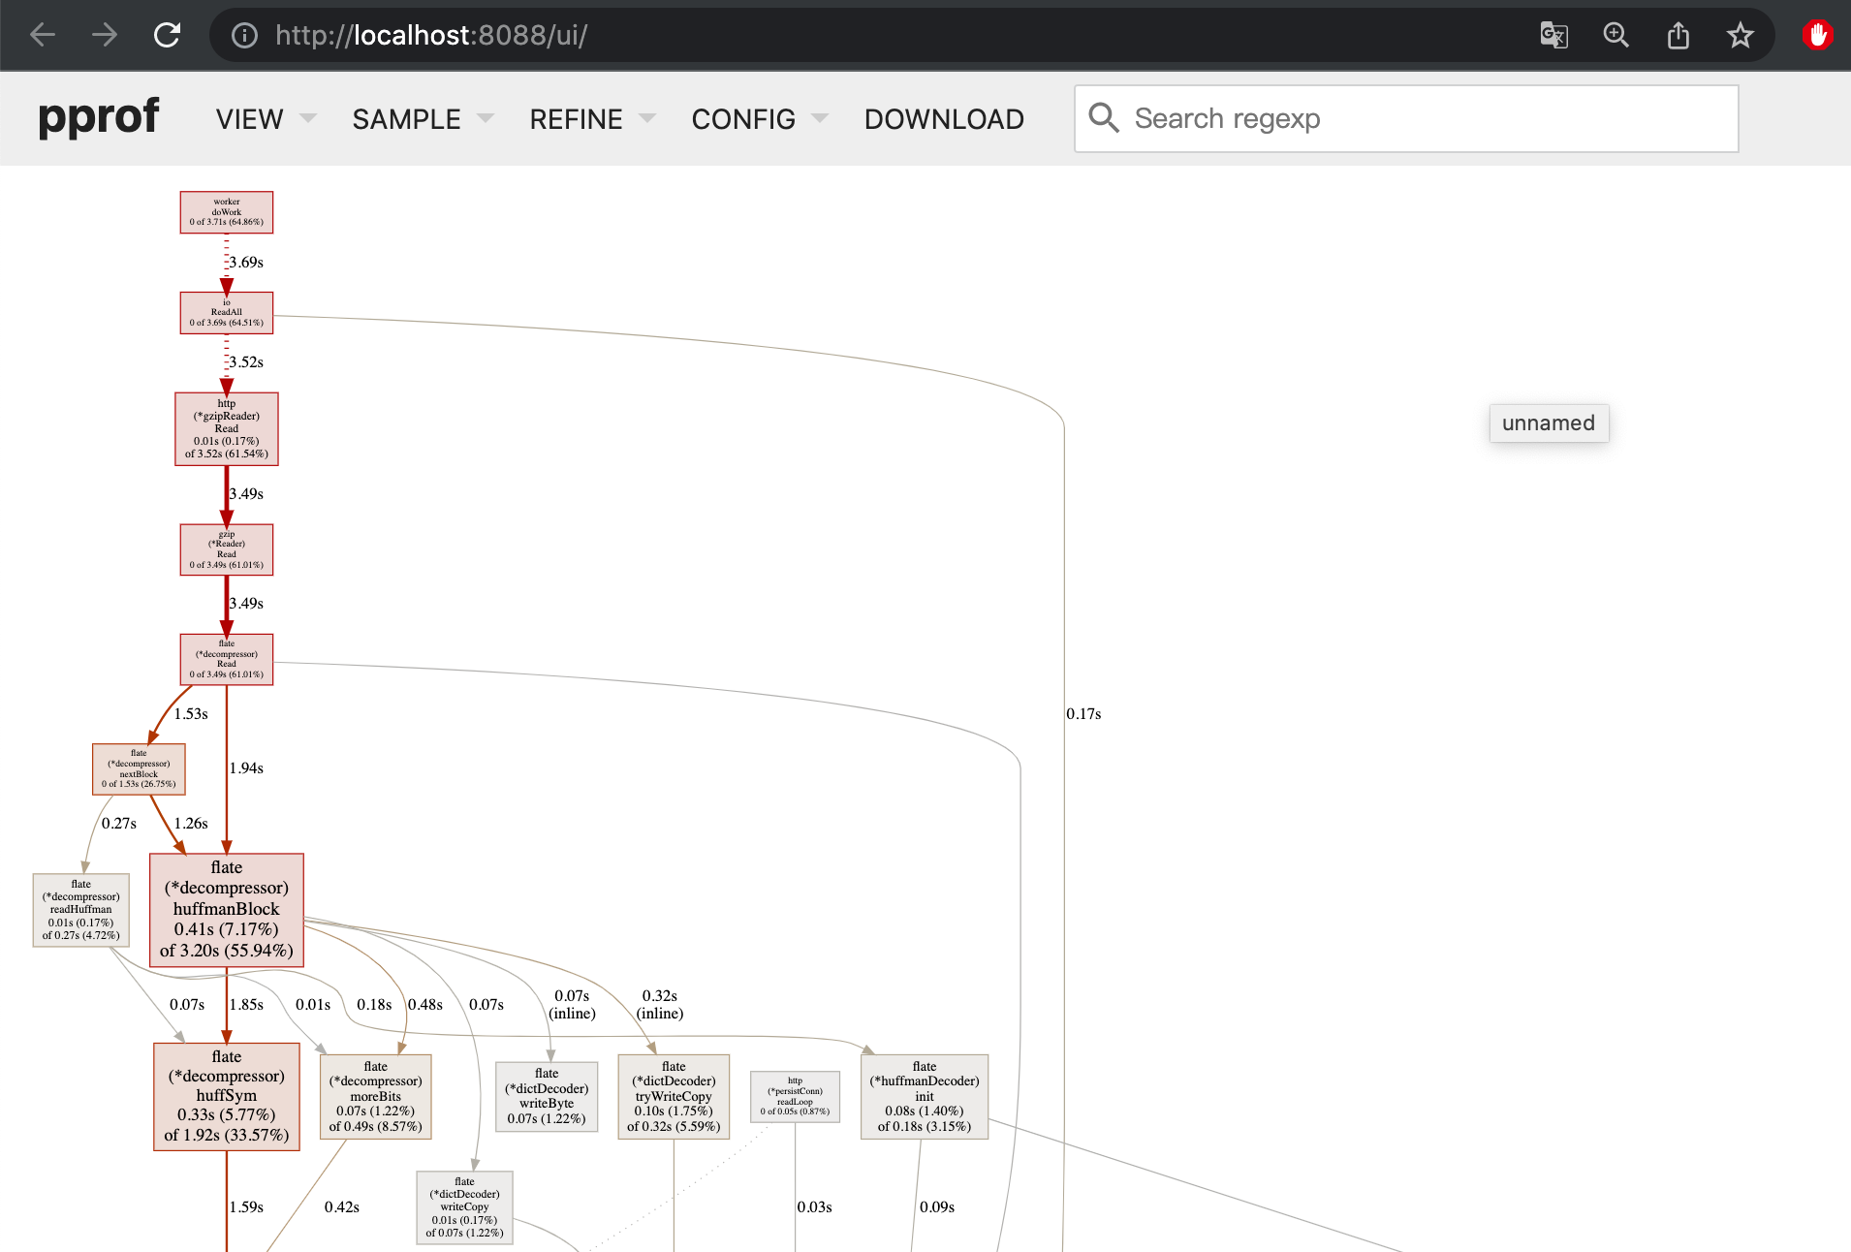The width and height of the screenshot is (1851, 1252).
Task: Click the red stop-hand extension icon
Action: [1817, 36]
